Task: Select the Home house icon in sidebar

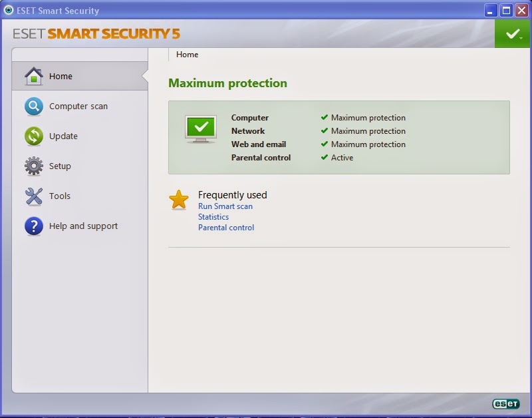Action: [x=34, y=76]
